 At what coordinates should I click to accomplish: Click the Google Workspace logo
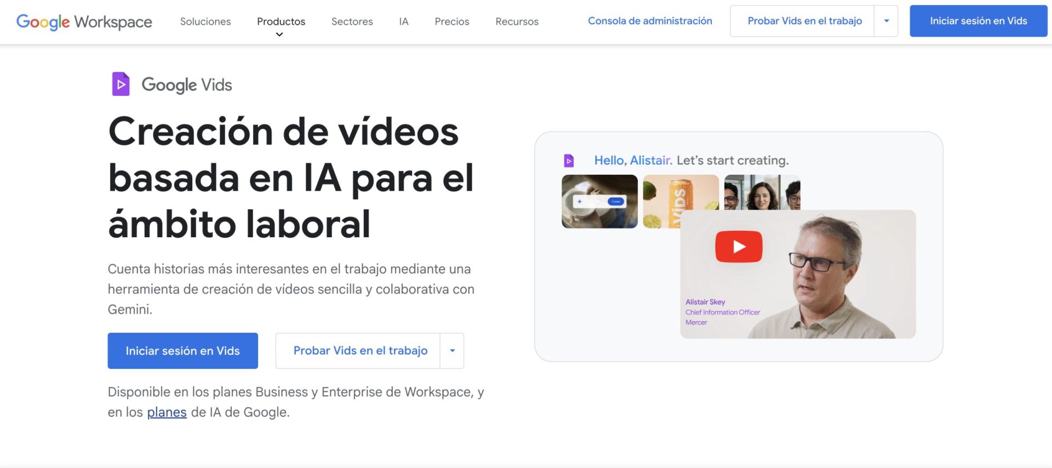point(84,22)
